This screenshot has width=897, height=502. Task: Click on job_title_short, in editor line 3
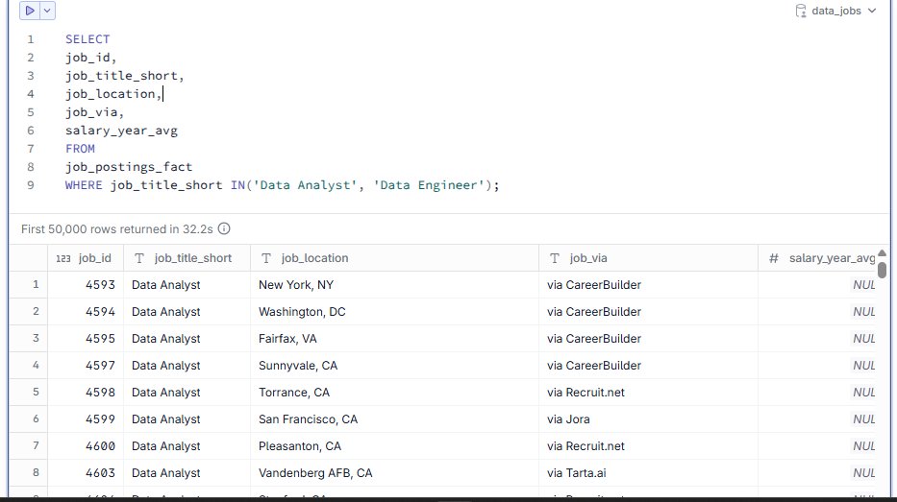click(125, 76)
